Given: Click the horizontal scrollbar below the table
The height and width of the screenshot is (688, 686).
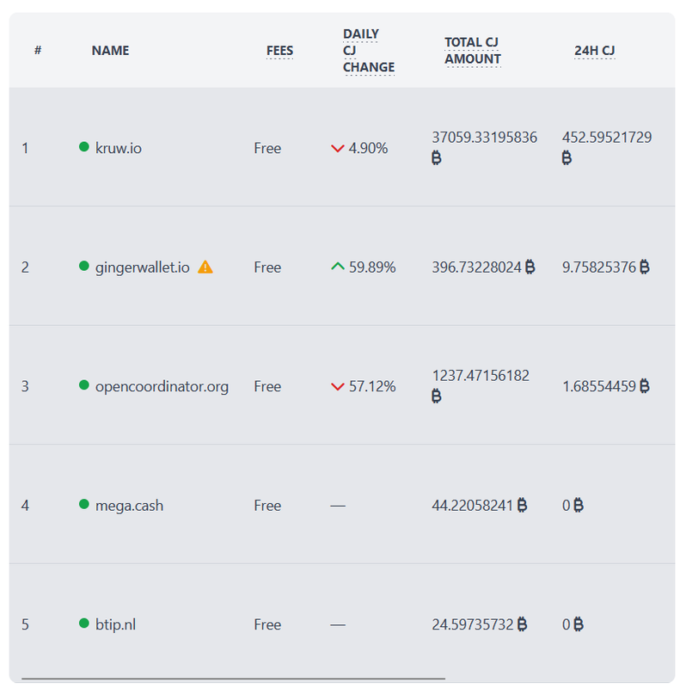Looking at the screenshot, I should coord(233,679).
